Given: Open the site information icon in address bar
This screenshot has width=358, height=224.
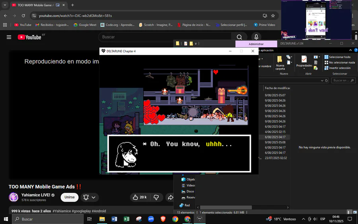Looking at the screenshot, I should tap(34, 16).
